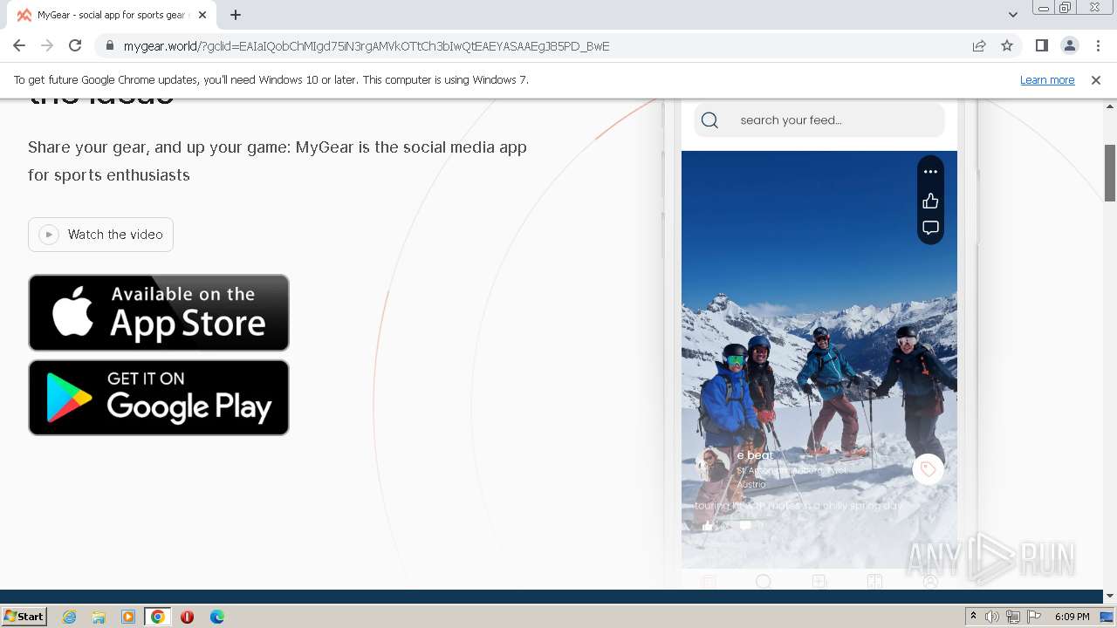Click Watch the video button

[100, 235]
